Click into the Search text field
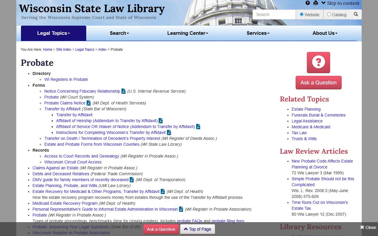 [x=274, y=14]
